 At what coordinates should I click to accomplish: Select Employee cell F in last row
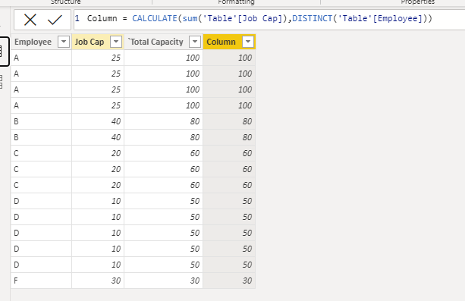(41, 281)
